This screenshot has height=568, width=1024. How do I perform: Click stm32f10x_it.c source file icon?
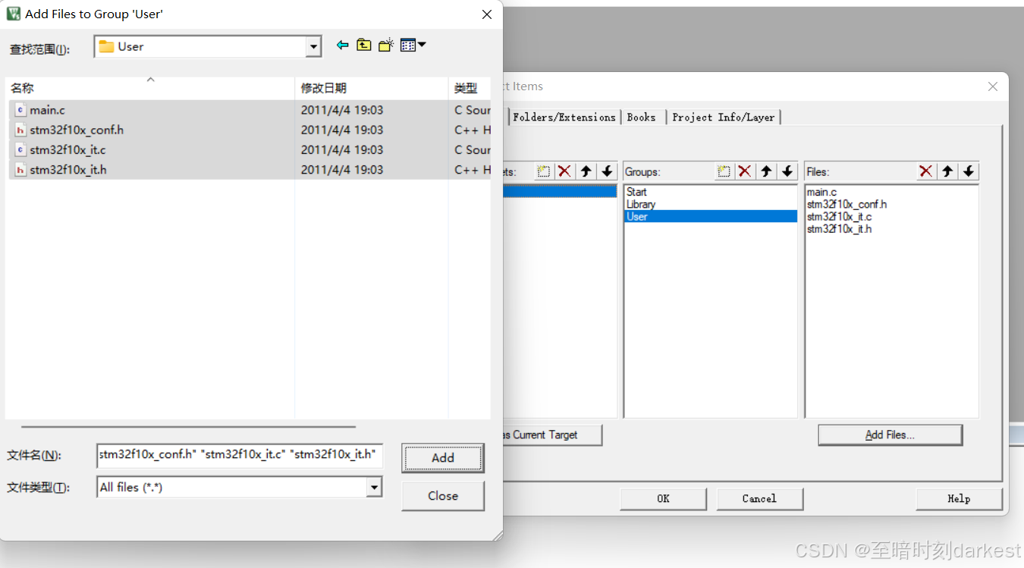tap(20, 149)
